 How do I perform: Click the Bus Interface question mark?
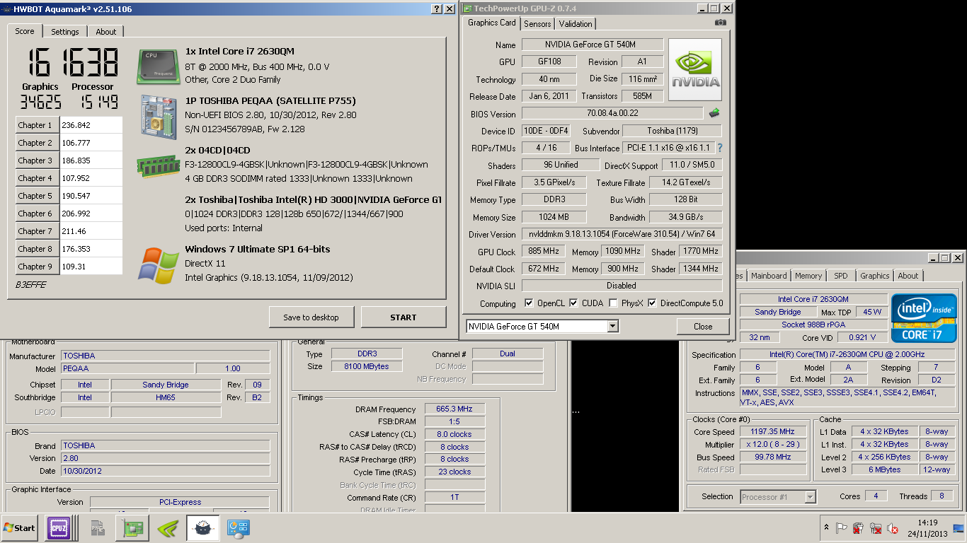[720, 148]
